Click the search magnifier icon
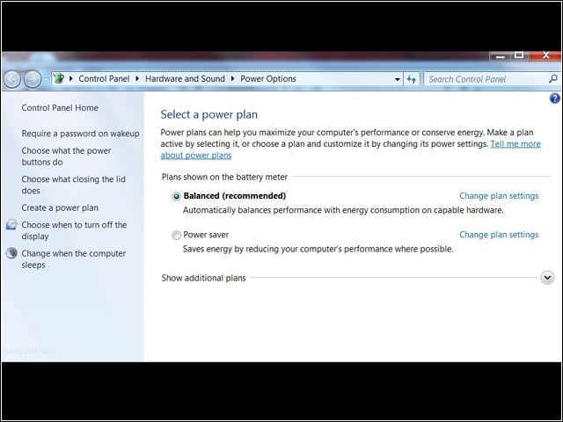 [x=553, y=78]
